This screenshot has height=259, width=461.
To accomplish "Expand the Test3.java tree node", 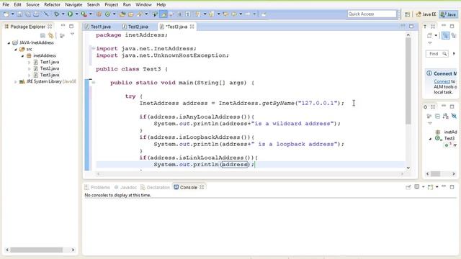I will tap(29, 75).
